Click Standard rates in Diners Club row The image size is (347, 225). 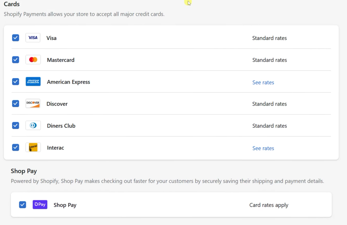(269, 126)
